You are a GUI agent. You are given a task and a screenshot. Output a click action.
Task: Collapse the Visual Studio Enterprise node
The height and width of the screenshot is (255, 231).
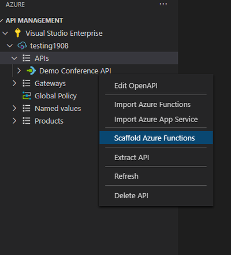[5, 33]
